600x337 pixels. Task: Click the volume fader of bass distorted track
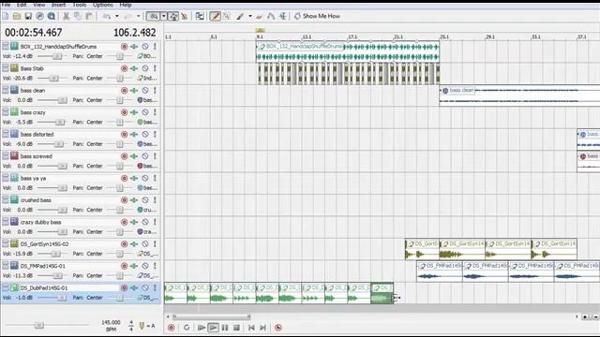tap(58, 144)
